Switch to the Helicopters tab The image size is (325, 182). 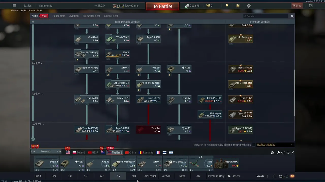[59, 16]
